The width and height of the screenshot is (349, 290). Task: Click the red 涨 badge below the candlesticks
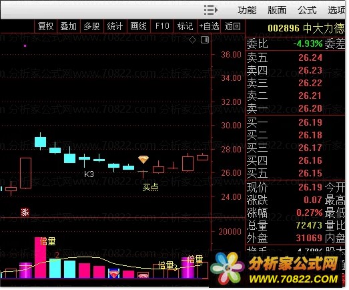point(25,212)
